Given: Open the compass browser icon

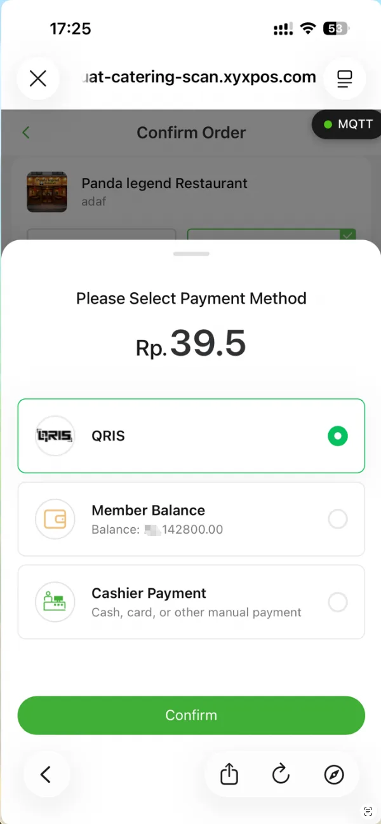Looking at the screenshot, I should (x=334, y=774).
